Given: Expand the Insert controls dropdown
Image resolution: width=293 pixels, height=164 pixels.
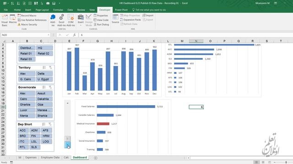Looking at the screenshot, I should 81,20.
